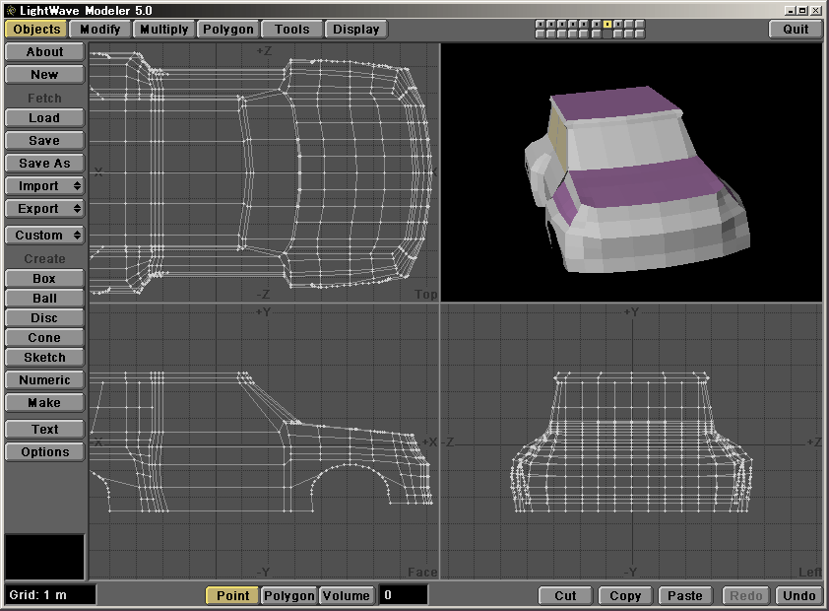Select foreground layer 1 in layer bank

click(541, 23)
